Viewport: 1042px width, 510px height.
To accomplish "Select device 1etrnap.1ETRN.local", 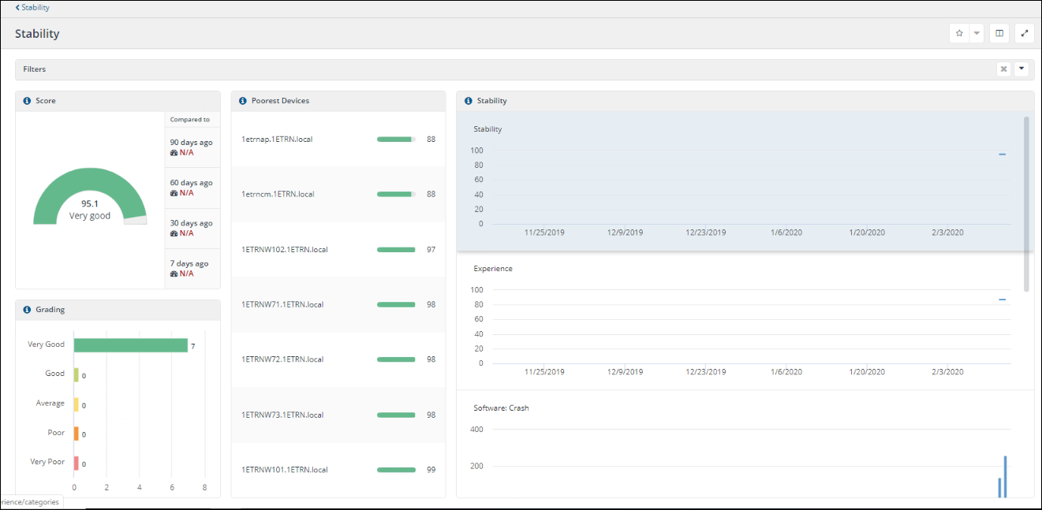I will tap(277, 140).
